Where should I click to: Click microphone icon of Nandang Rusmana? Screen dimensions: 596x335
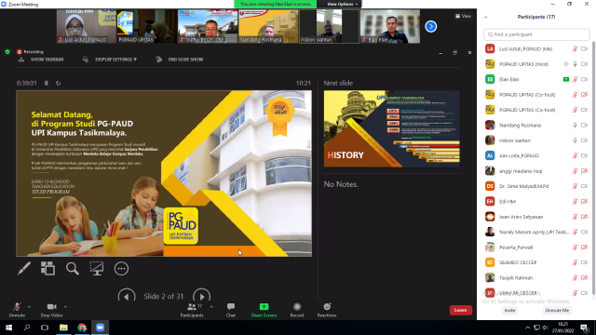coord(576,125)
